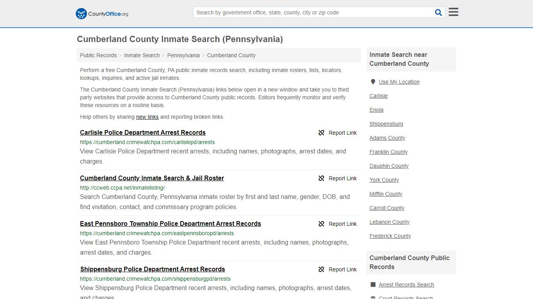
Task: Go to Dauphin County inmate search
Action: 389,166
